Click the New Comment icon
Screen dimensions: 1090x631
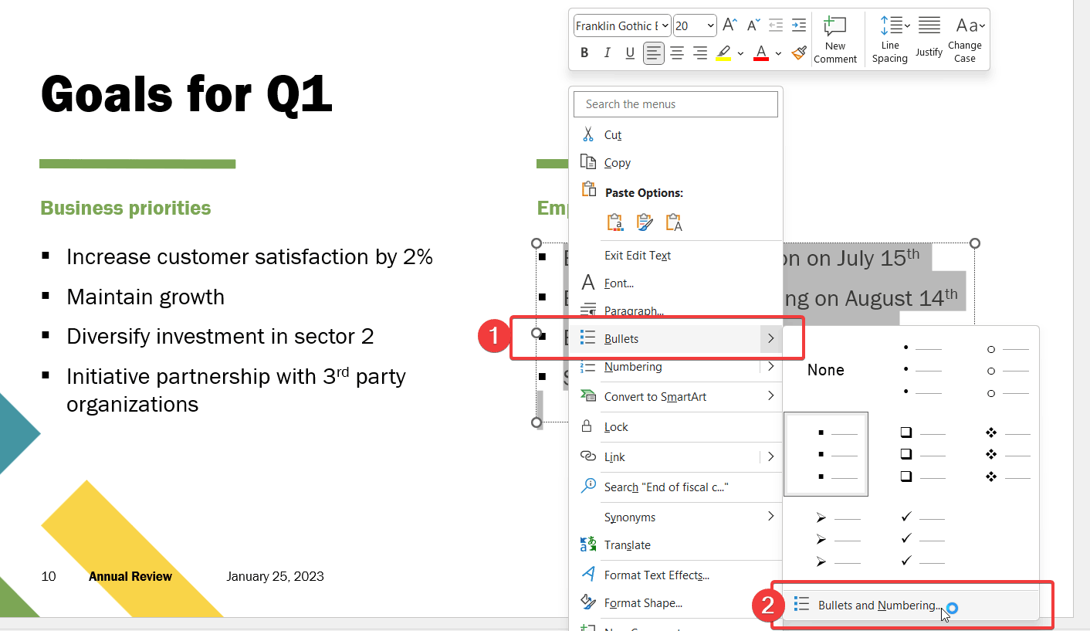834,40
